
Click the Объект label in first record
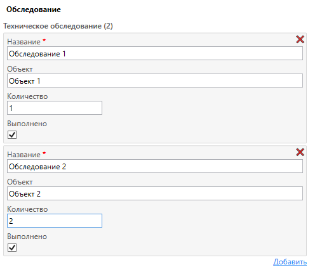coord(20,69)
